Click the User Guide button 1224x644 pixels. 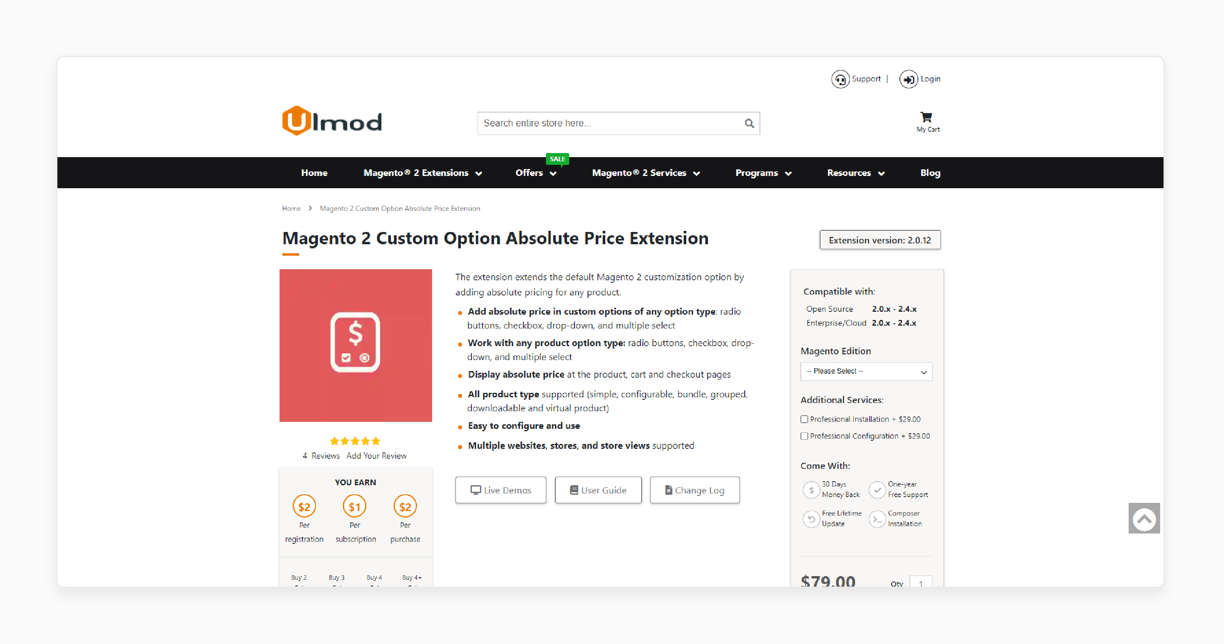click(599, 489)
